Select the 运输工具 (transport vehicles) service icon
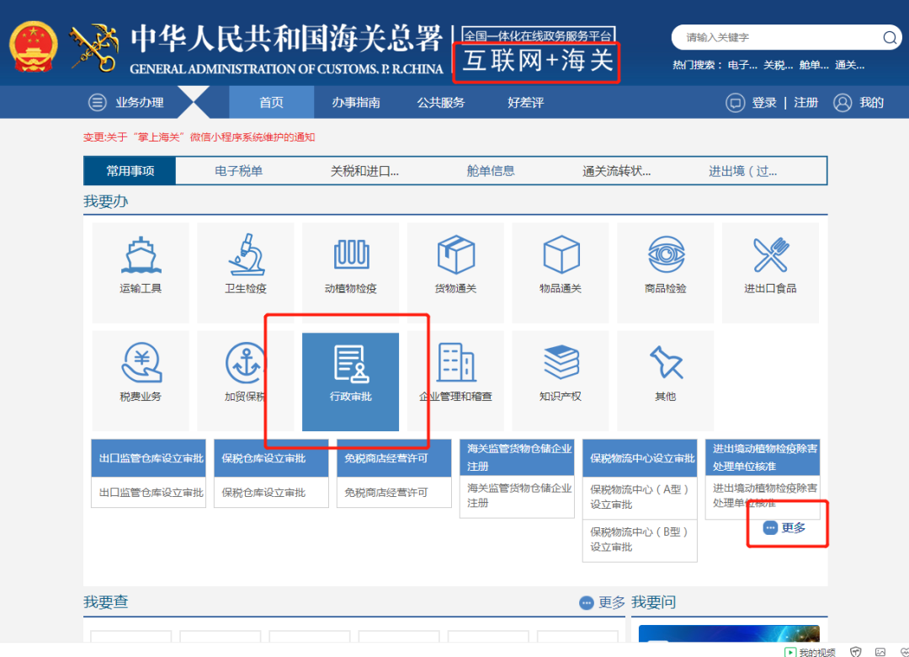The image size is (909, 657). tap(140, 268)
